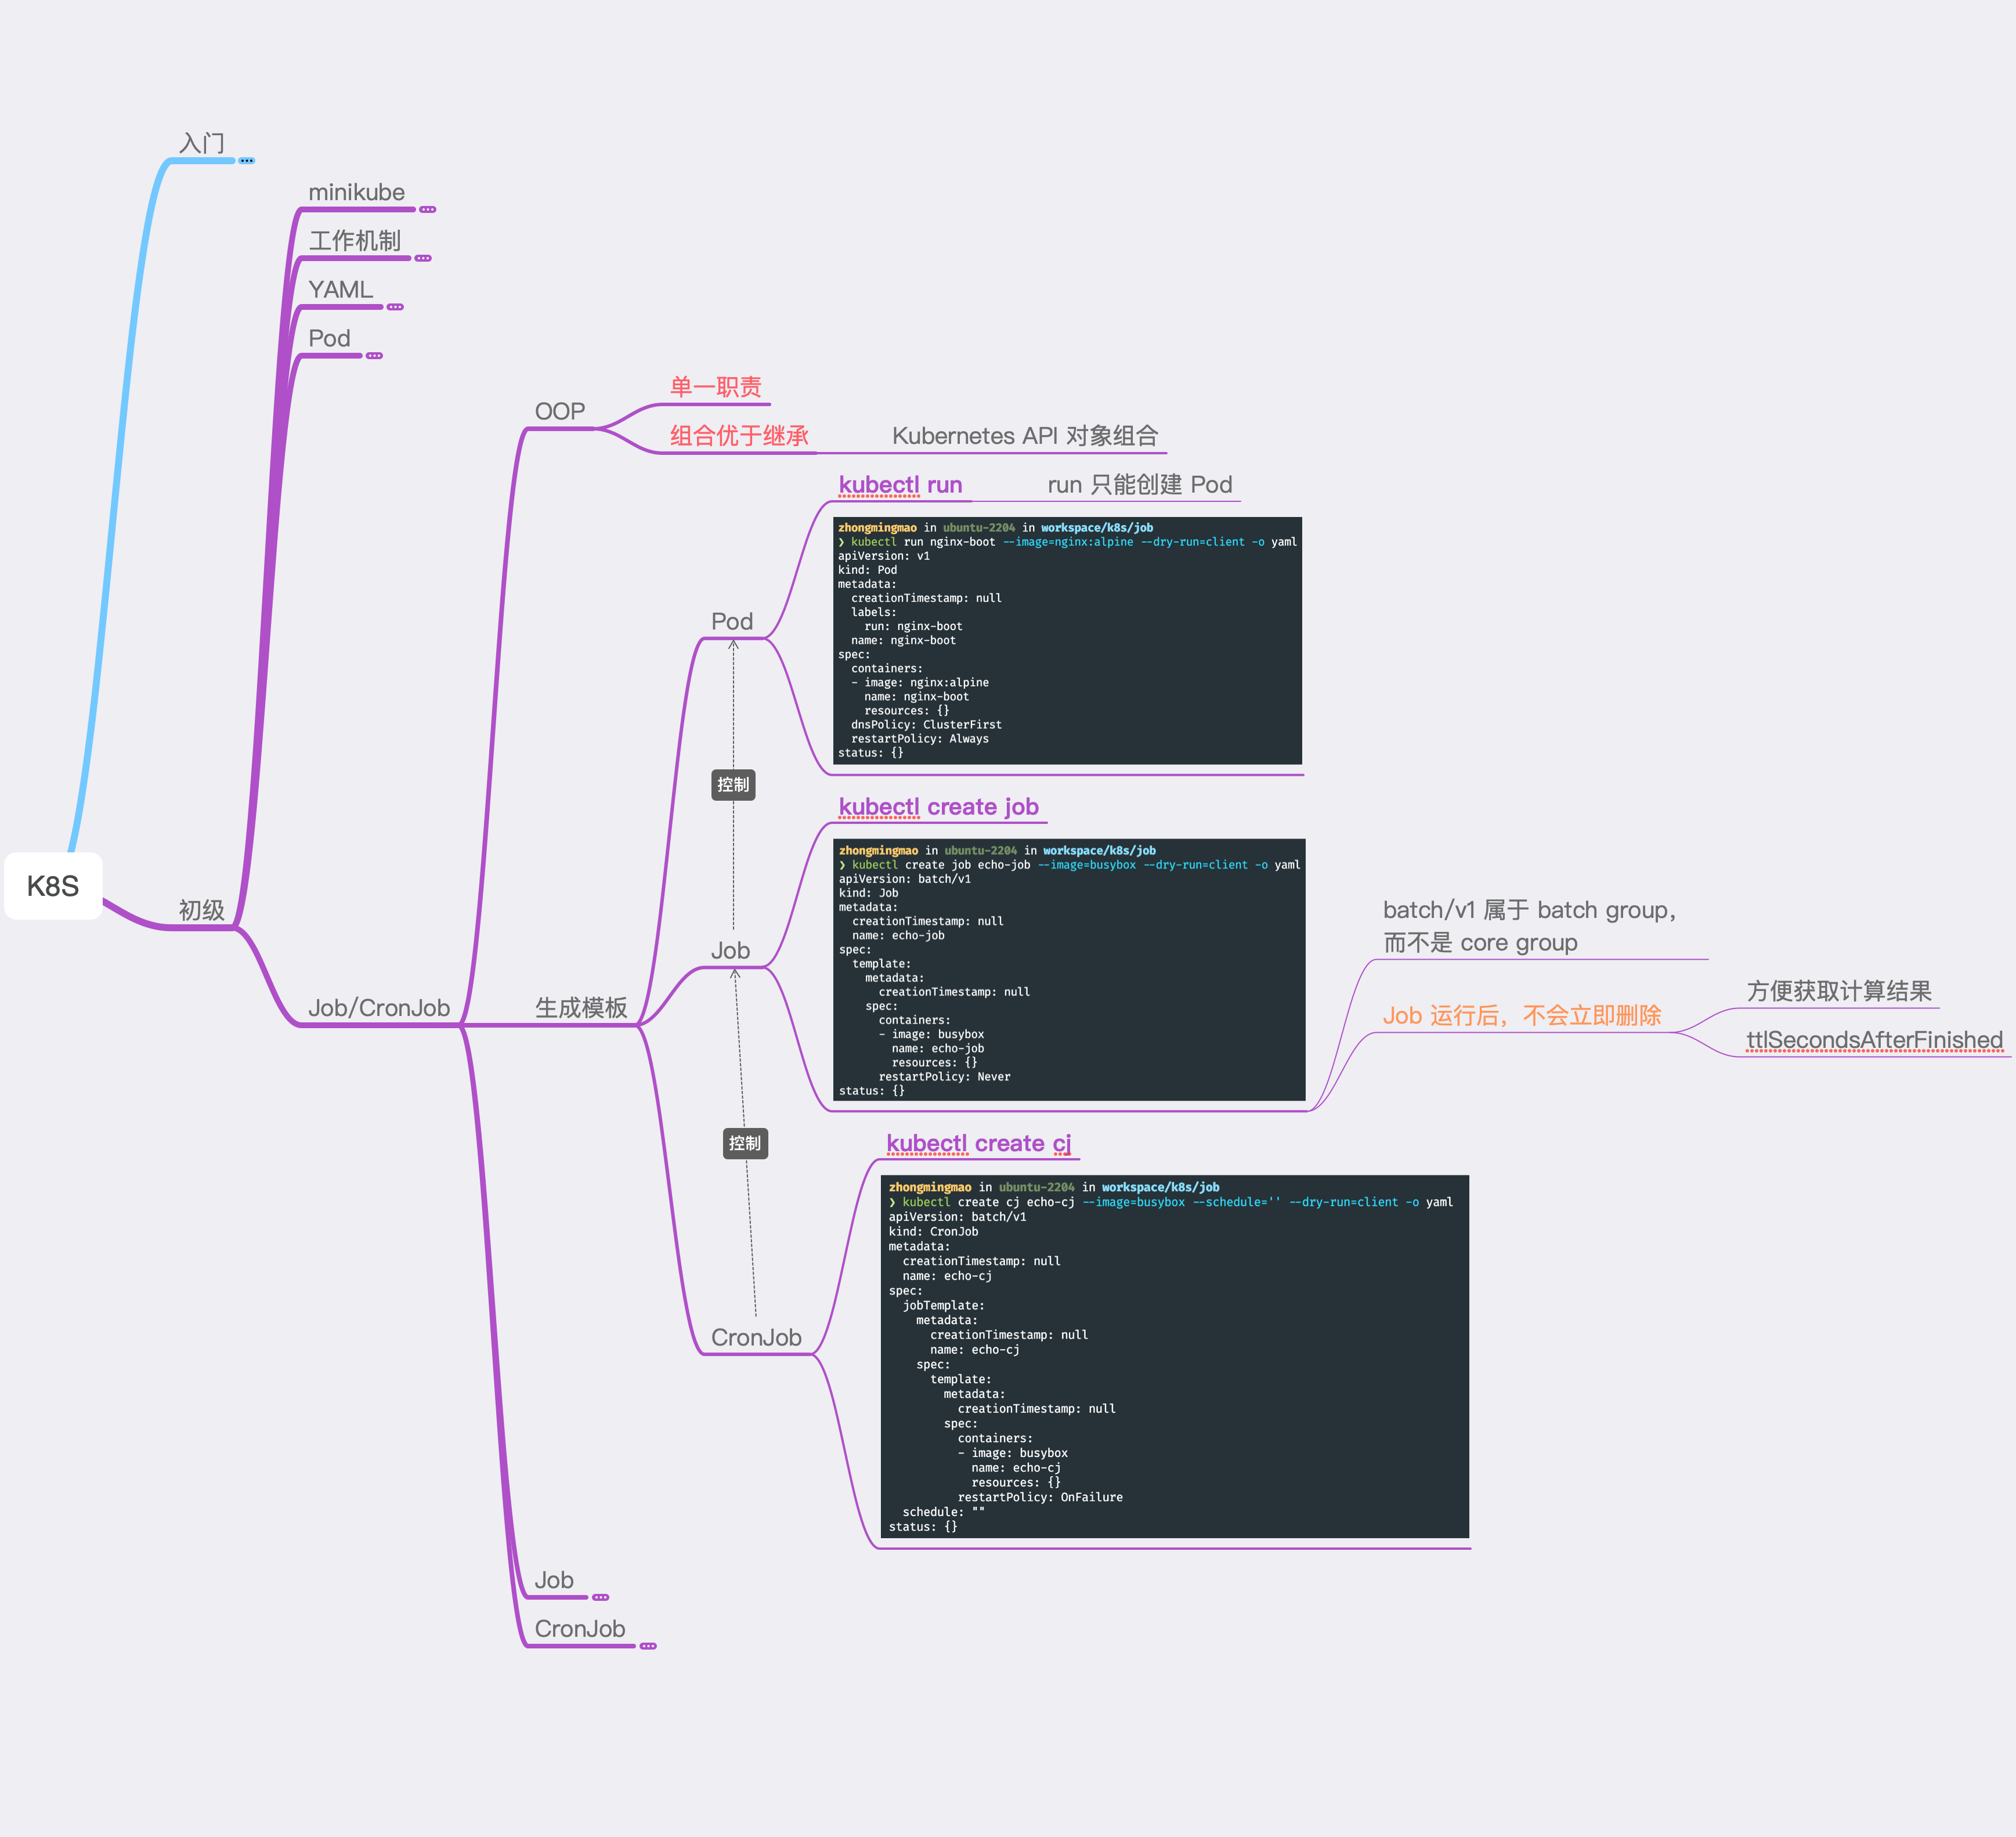The height and width of the screenshot is (1837, 2016).
Task: Select lower 控制 relationship label
Action: click(745, 1143)
